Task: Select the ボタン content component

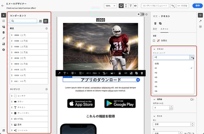Action: tap(29, 102)
